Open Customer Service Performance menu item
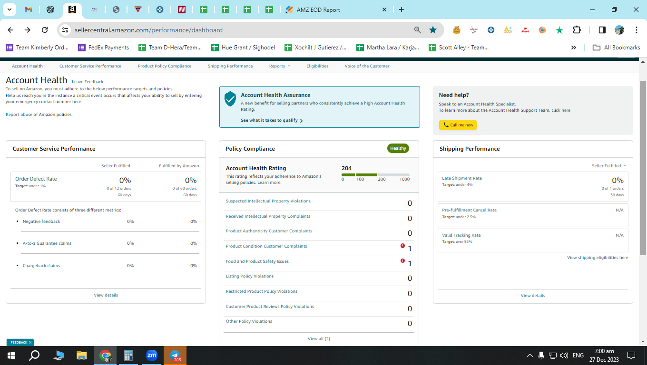This screenshot has width=647, height=365. tap(90, 66)
